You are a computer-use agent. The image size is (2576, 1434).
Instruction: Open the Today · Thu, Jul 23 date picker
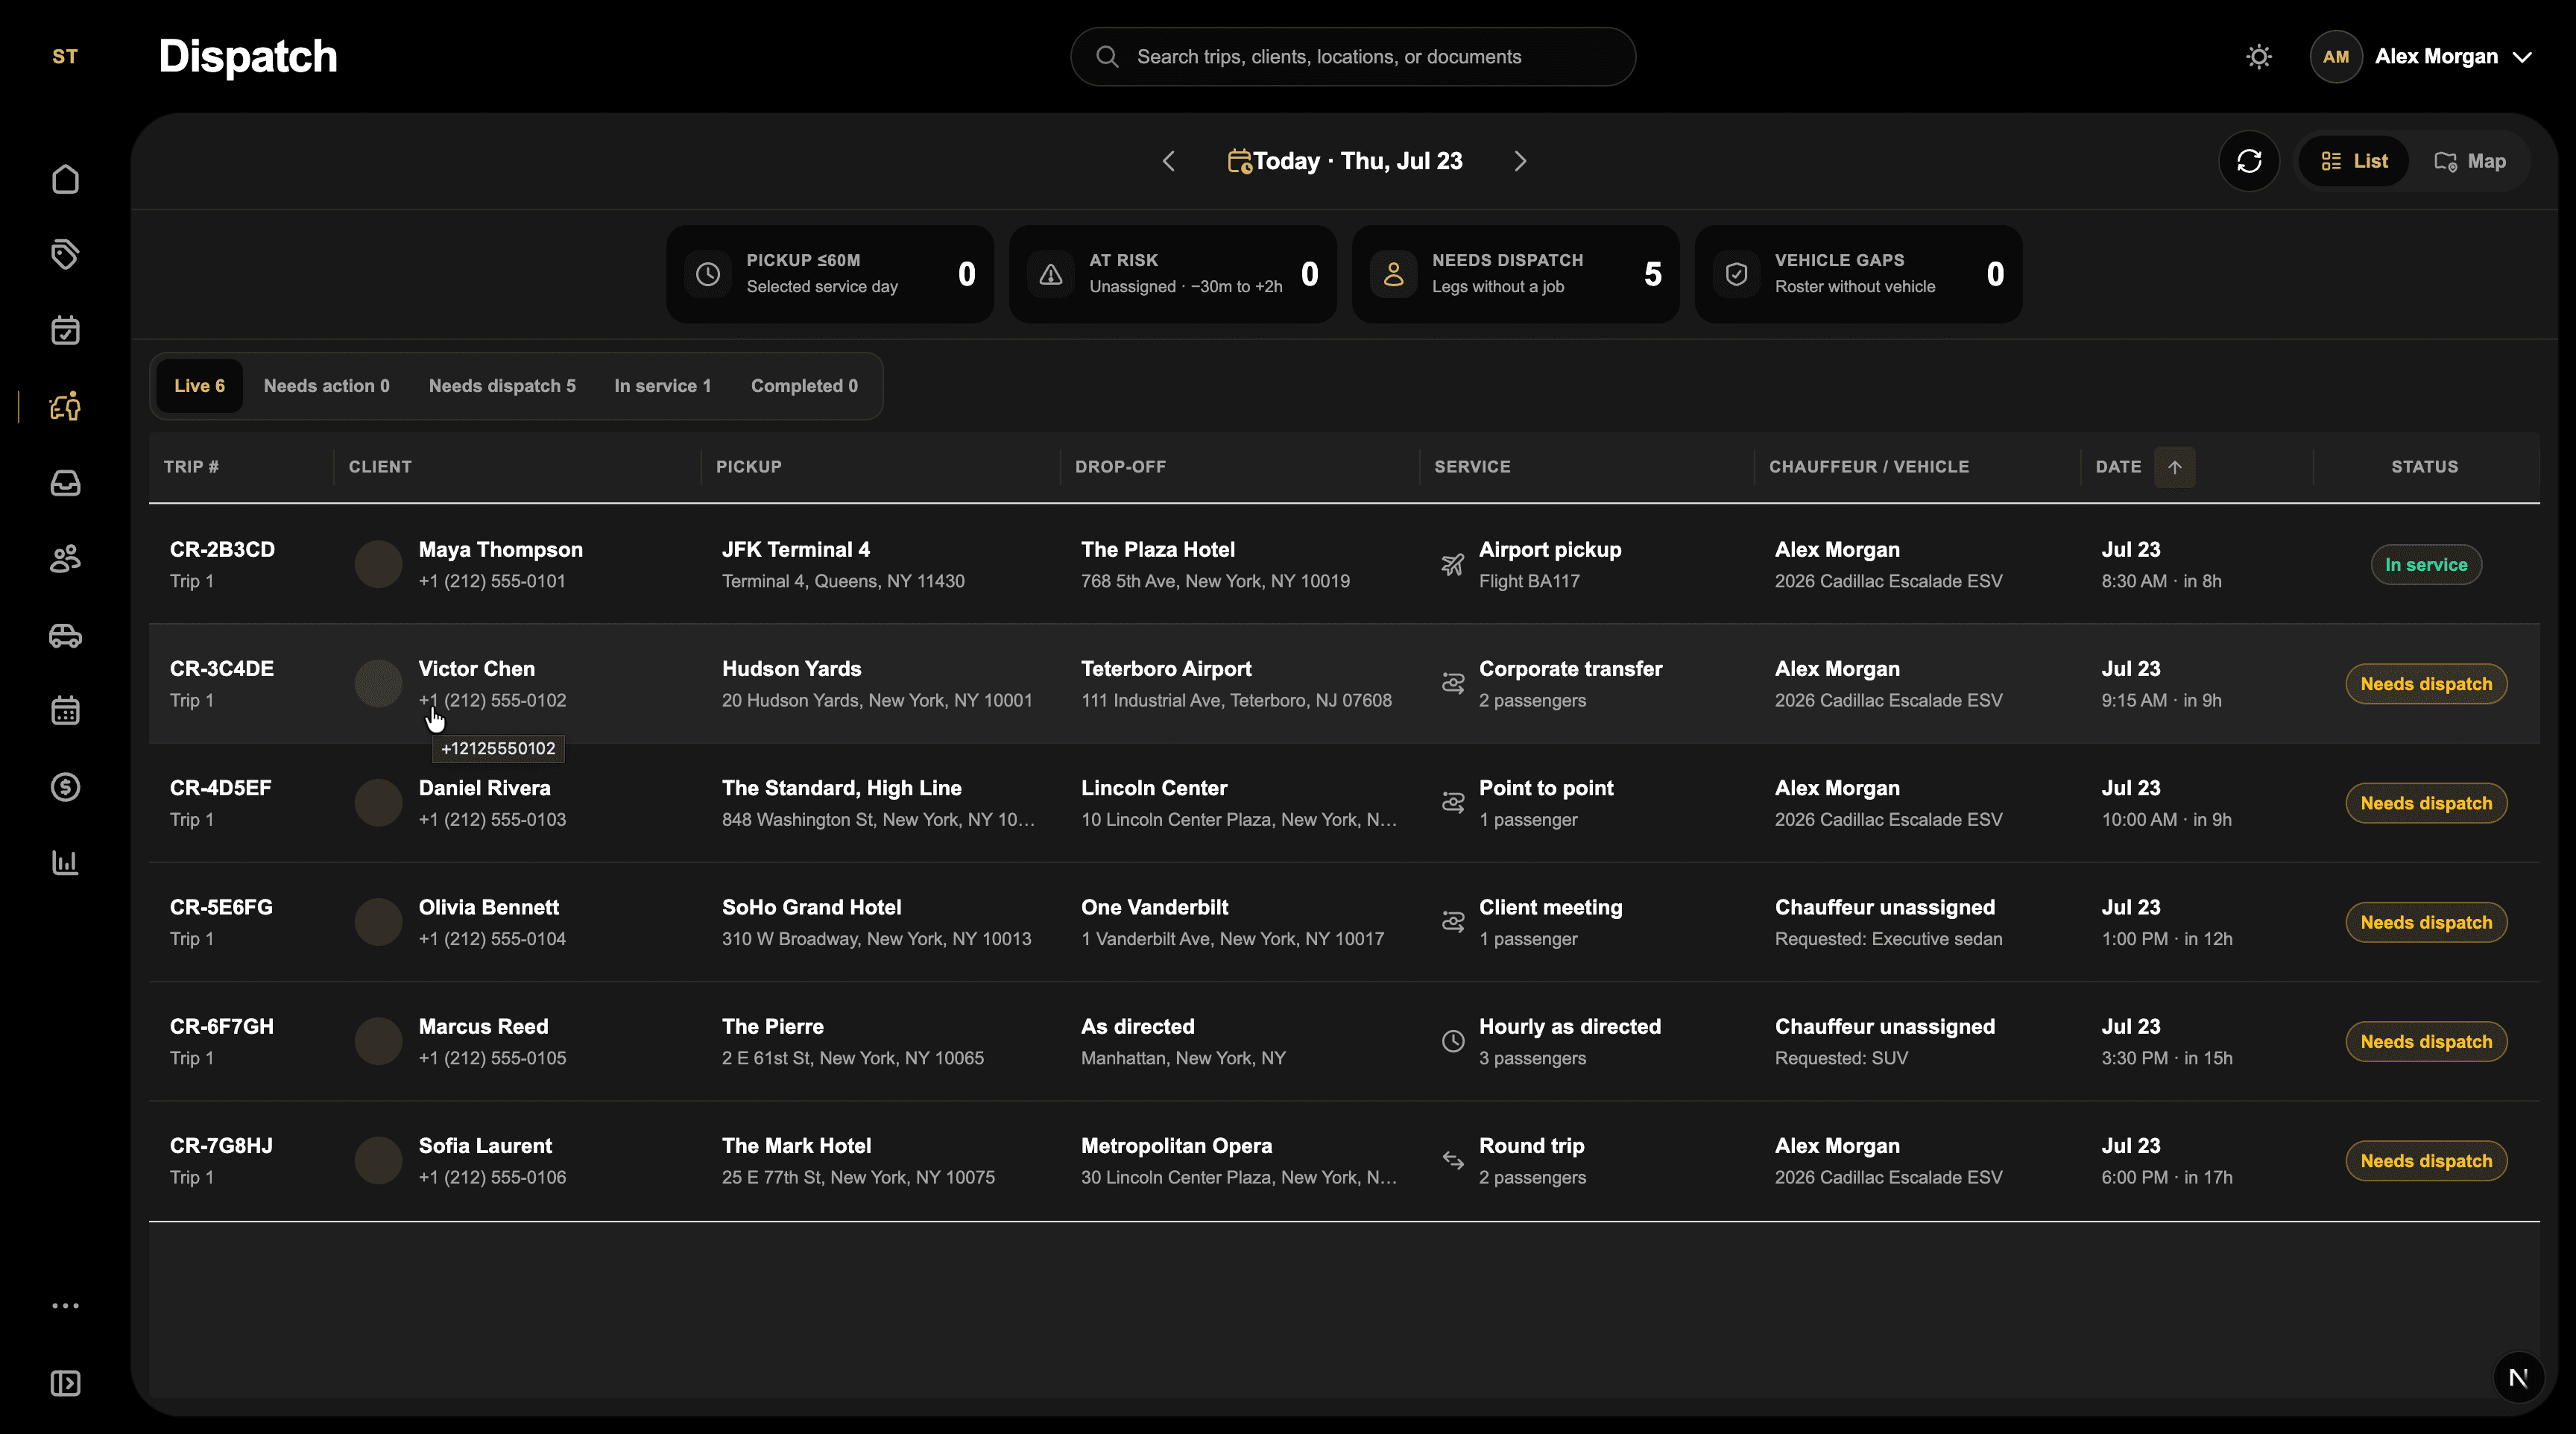click(x=1346, y=161)
